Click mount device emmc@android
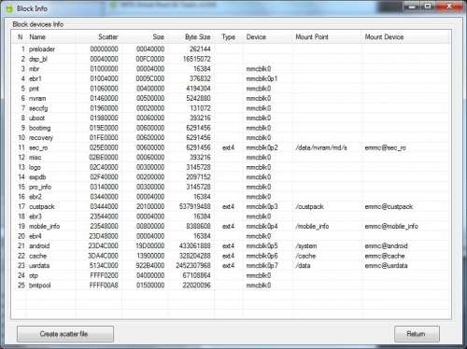467x349 pixels. pos(386,246)
